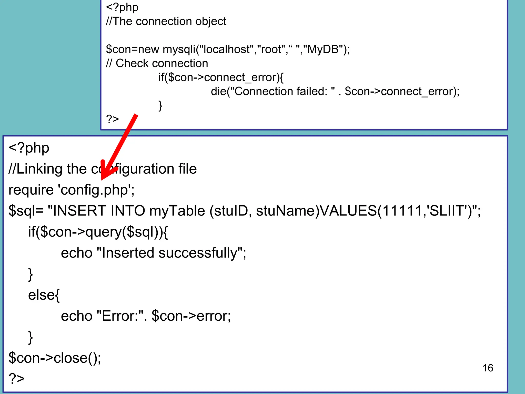Click the closing ?> in top box

[112, 119]
